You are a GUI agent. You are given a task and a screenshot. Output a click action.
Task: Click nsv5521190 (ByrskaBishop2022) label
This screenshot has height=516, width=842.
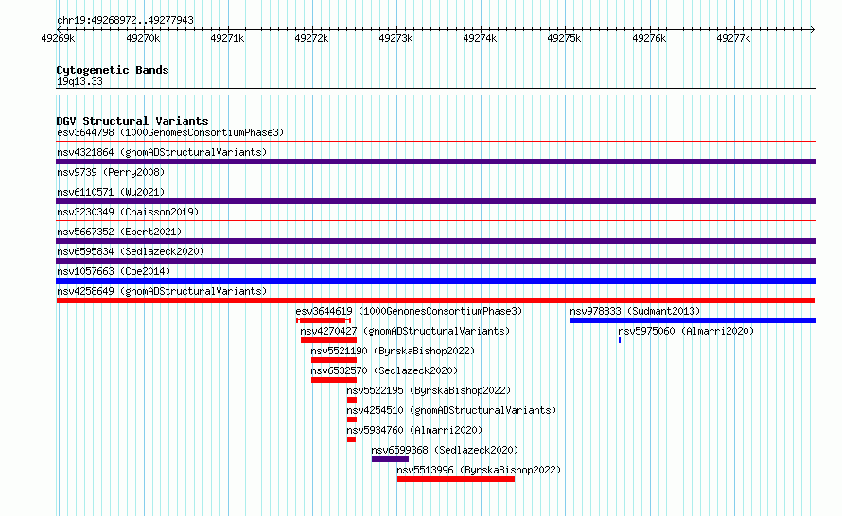pyautogui.click(x=393, y=351)
